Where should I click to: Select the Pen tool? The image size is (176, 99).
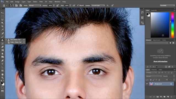tap(2, 61)
